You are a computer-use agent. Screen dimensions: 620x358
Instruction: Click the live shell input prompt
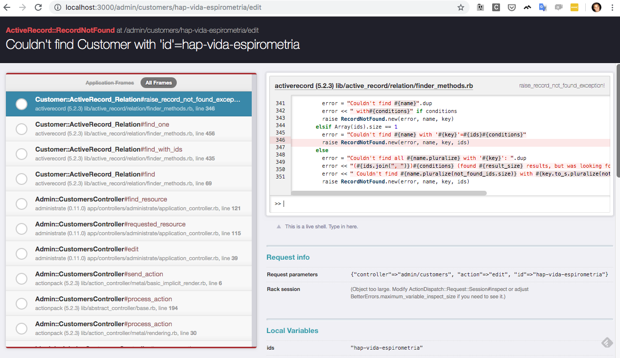click(441, 203)
